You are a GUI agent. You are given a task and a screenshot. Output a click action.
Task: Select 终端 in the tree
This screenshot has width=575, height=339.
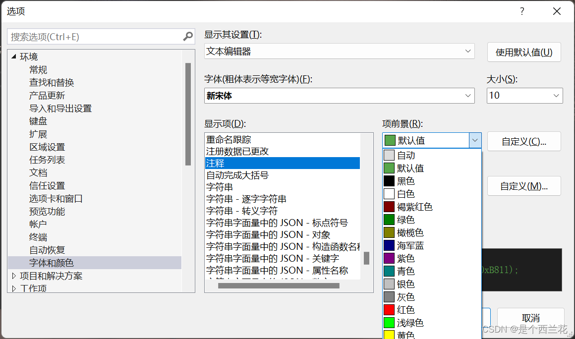[38, 237]
